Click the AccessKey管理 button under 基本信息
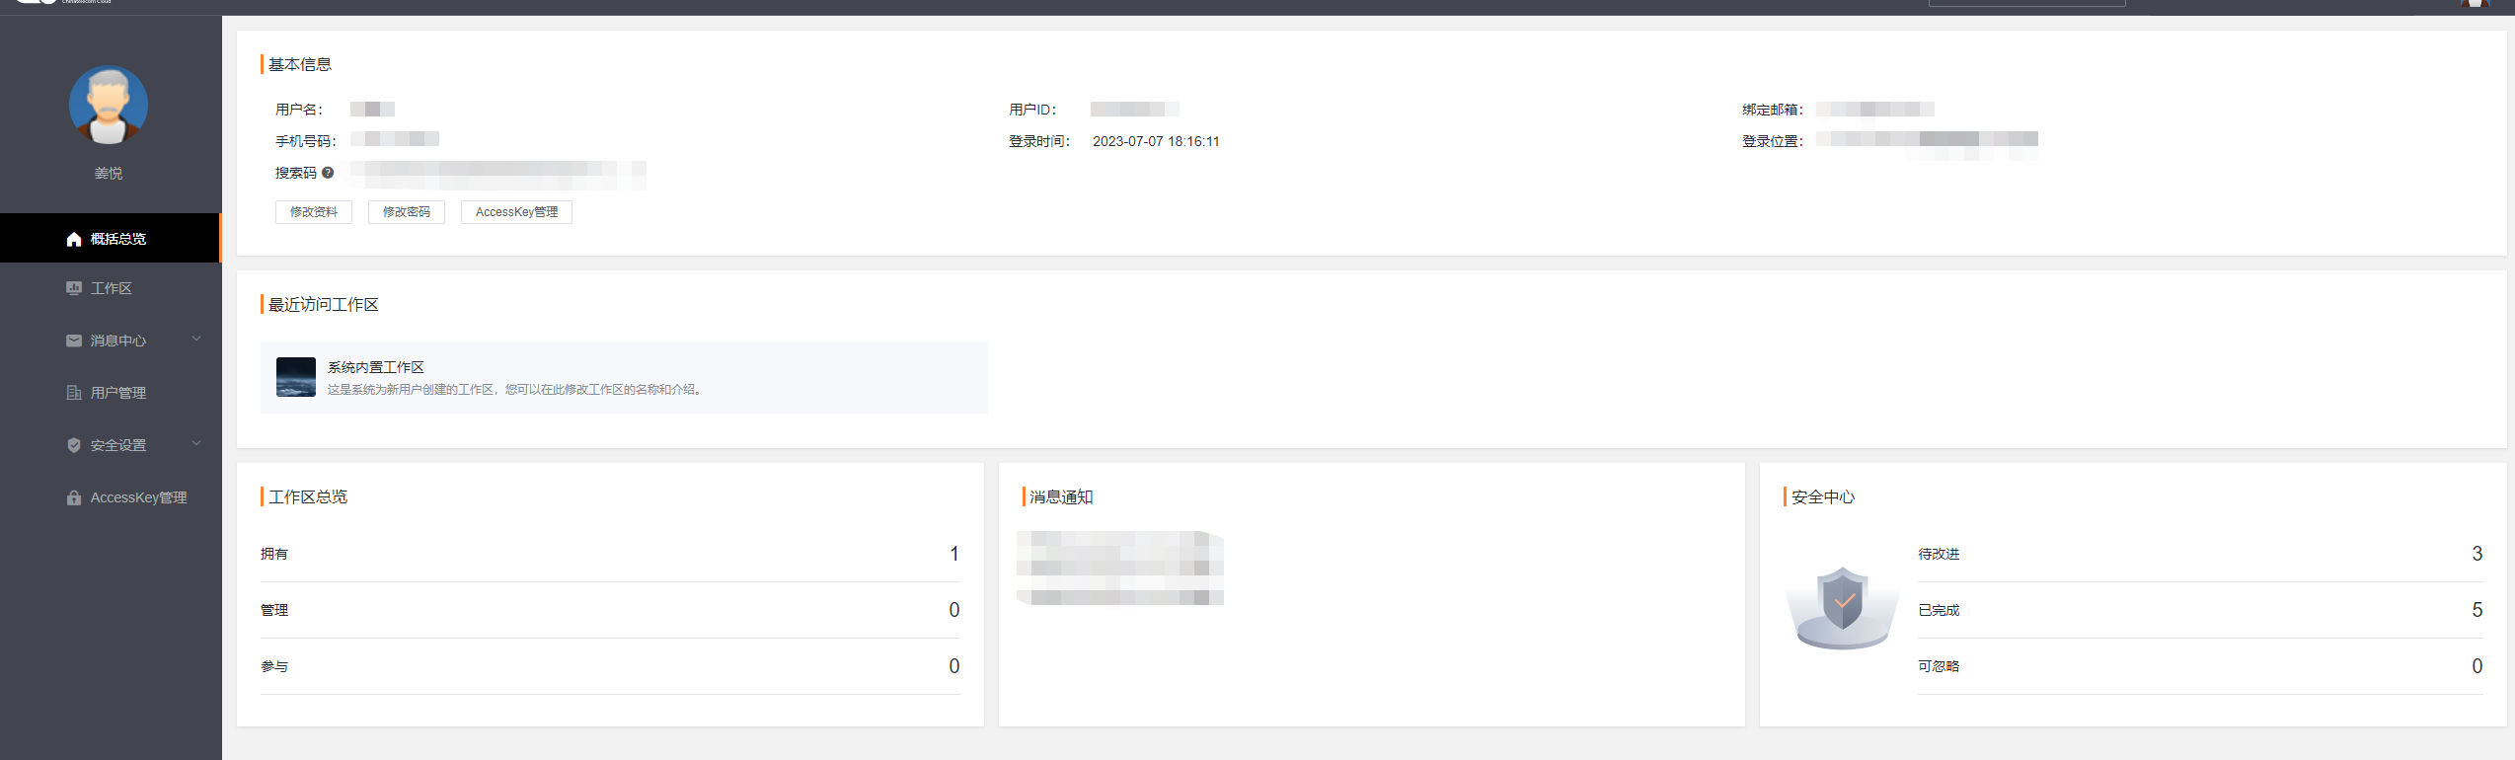The width and height of the screenshot is (2515, 760). (x=516, y=212)
